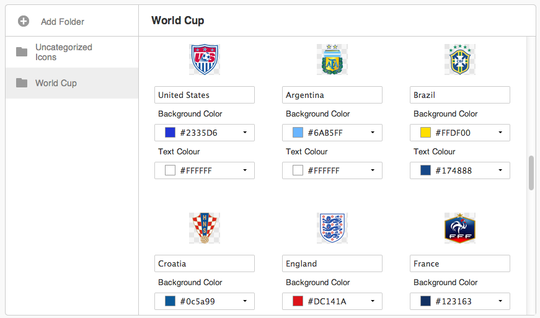Viewport: 540px width, 318px height.
Task: Open United States background color dropdown
Action: point(205,133)
